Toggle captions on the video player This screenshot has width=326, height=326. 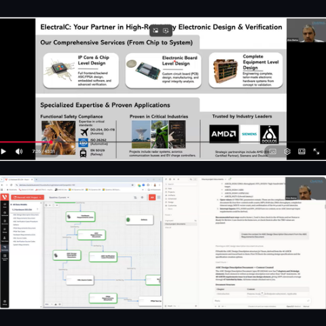(x=272, y=151)
